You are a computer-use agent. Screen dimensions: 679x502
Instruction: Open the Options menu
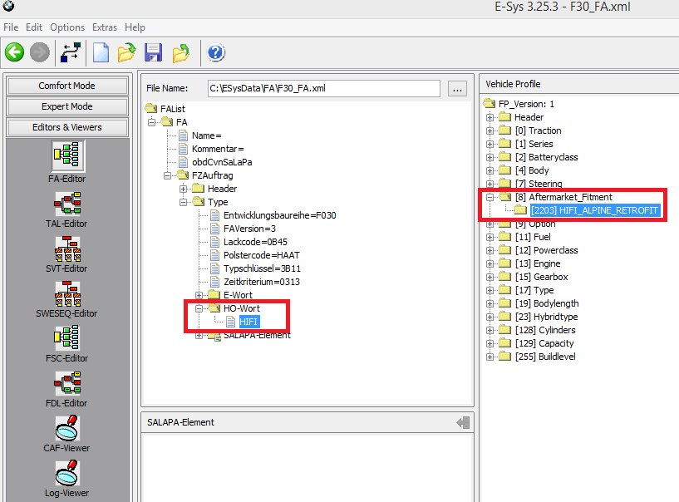[67, 27]
